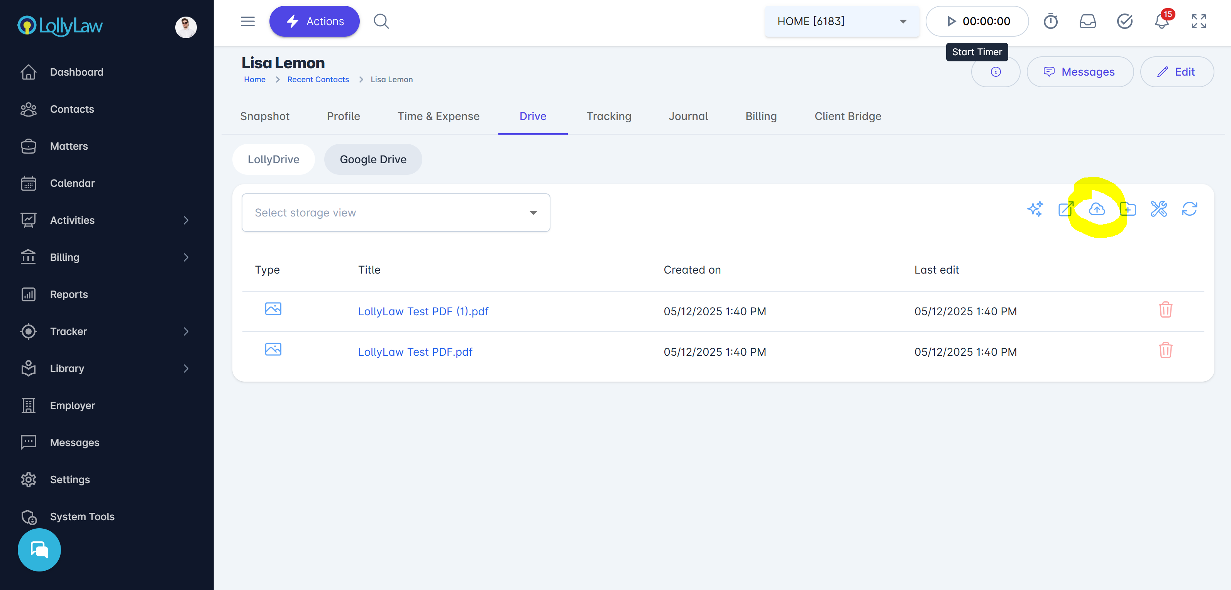Open Messages in sidebar
This screenshot has height=590, width=1231.
(75, 442)
